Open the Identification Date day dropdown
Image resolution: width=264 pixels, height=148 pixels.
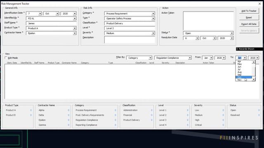click(40, 14)
